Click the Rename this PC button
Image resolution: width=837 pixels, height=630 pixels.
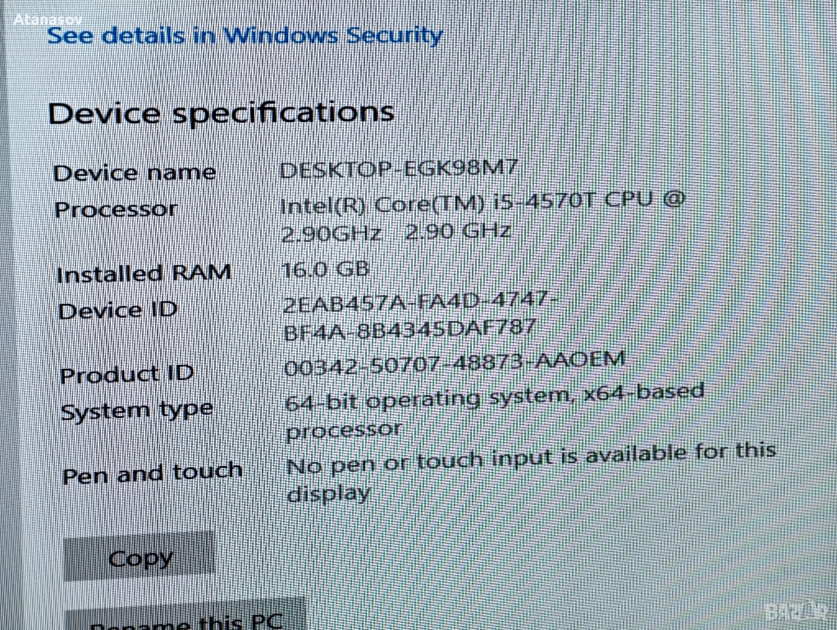click(x=186, y=617)
